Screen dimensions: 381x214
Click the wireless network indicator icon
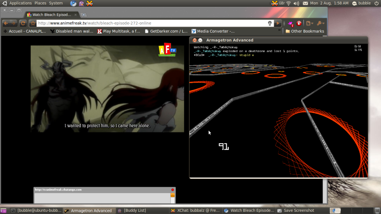pos(288,3)
